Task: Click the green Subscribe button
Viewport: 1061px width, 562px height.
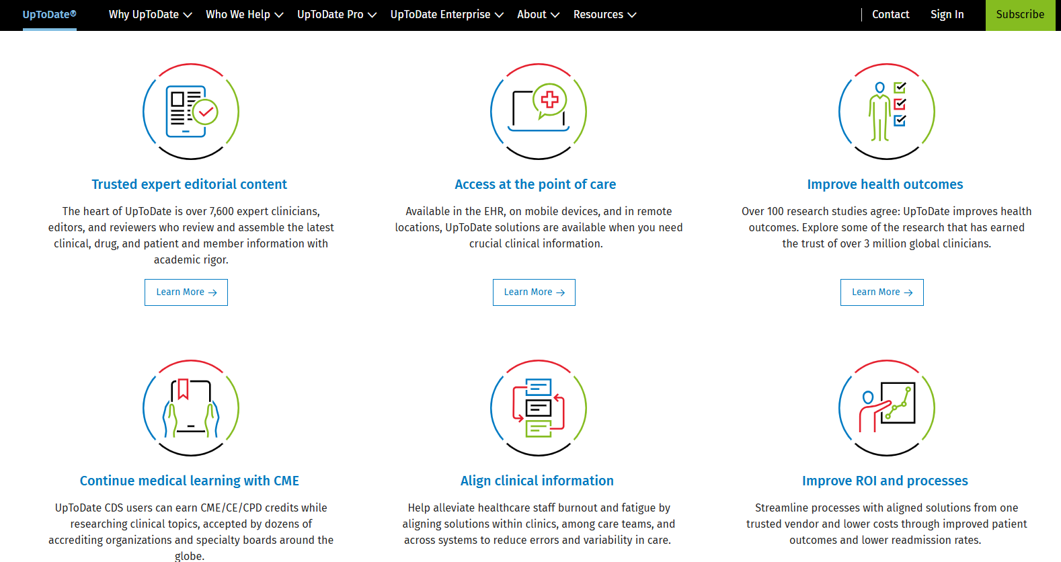Action: (x=1020, y=15)
